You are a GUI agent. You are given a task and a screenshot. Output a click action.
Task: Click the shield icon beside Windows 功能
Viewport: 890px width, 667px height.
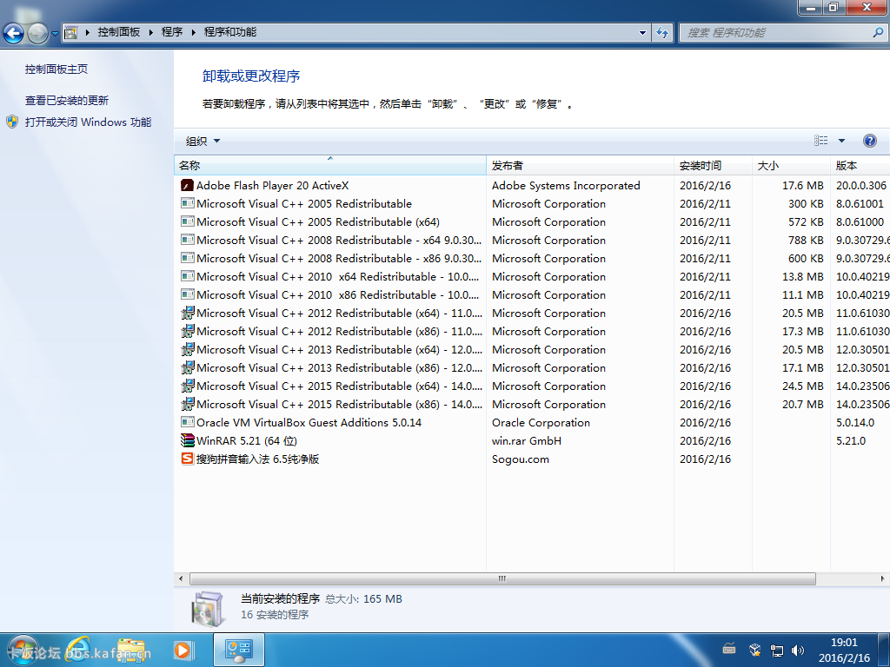[x=12, y=122]
